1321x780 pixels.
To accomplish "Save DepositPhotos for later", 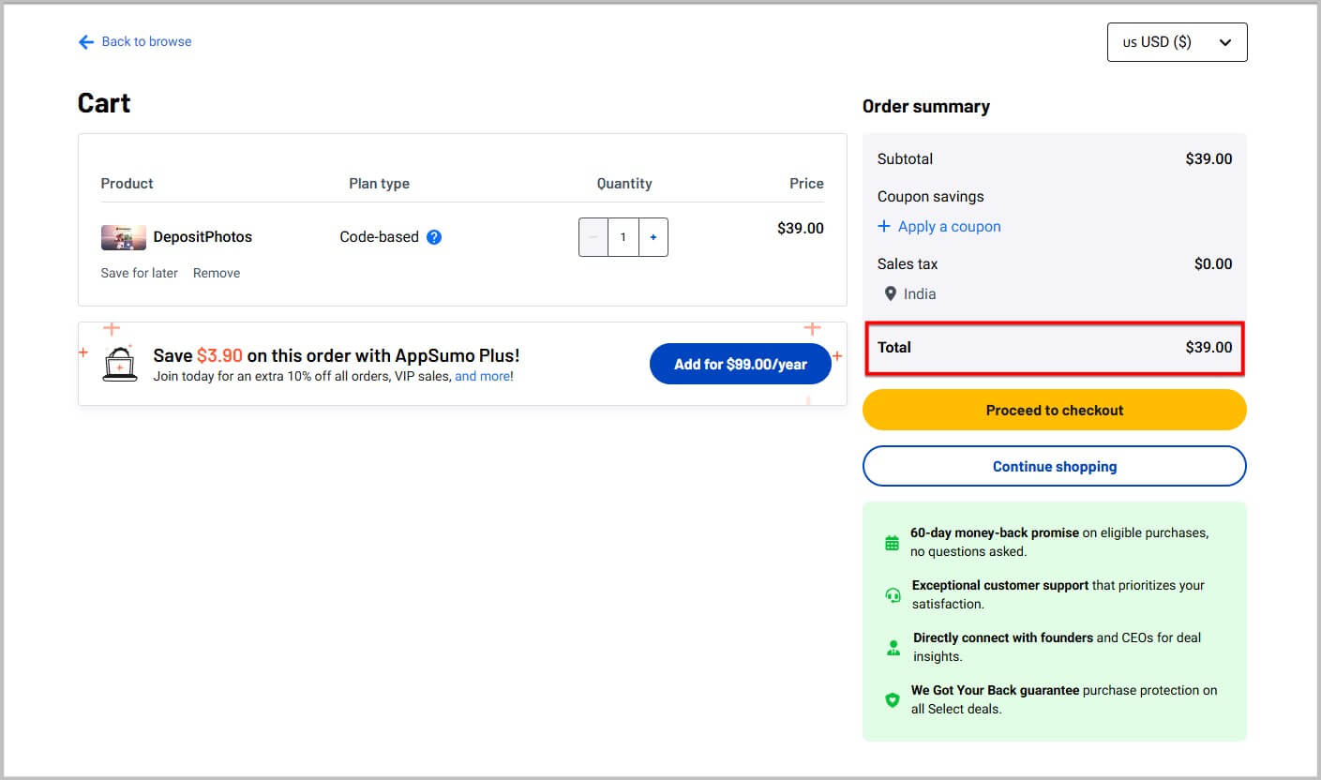I will [139, 274].
